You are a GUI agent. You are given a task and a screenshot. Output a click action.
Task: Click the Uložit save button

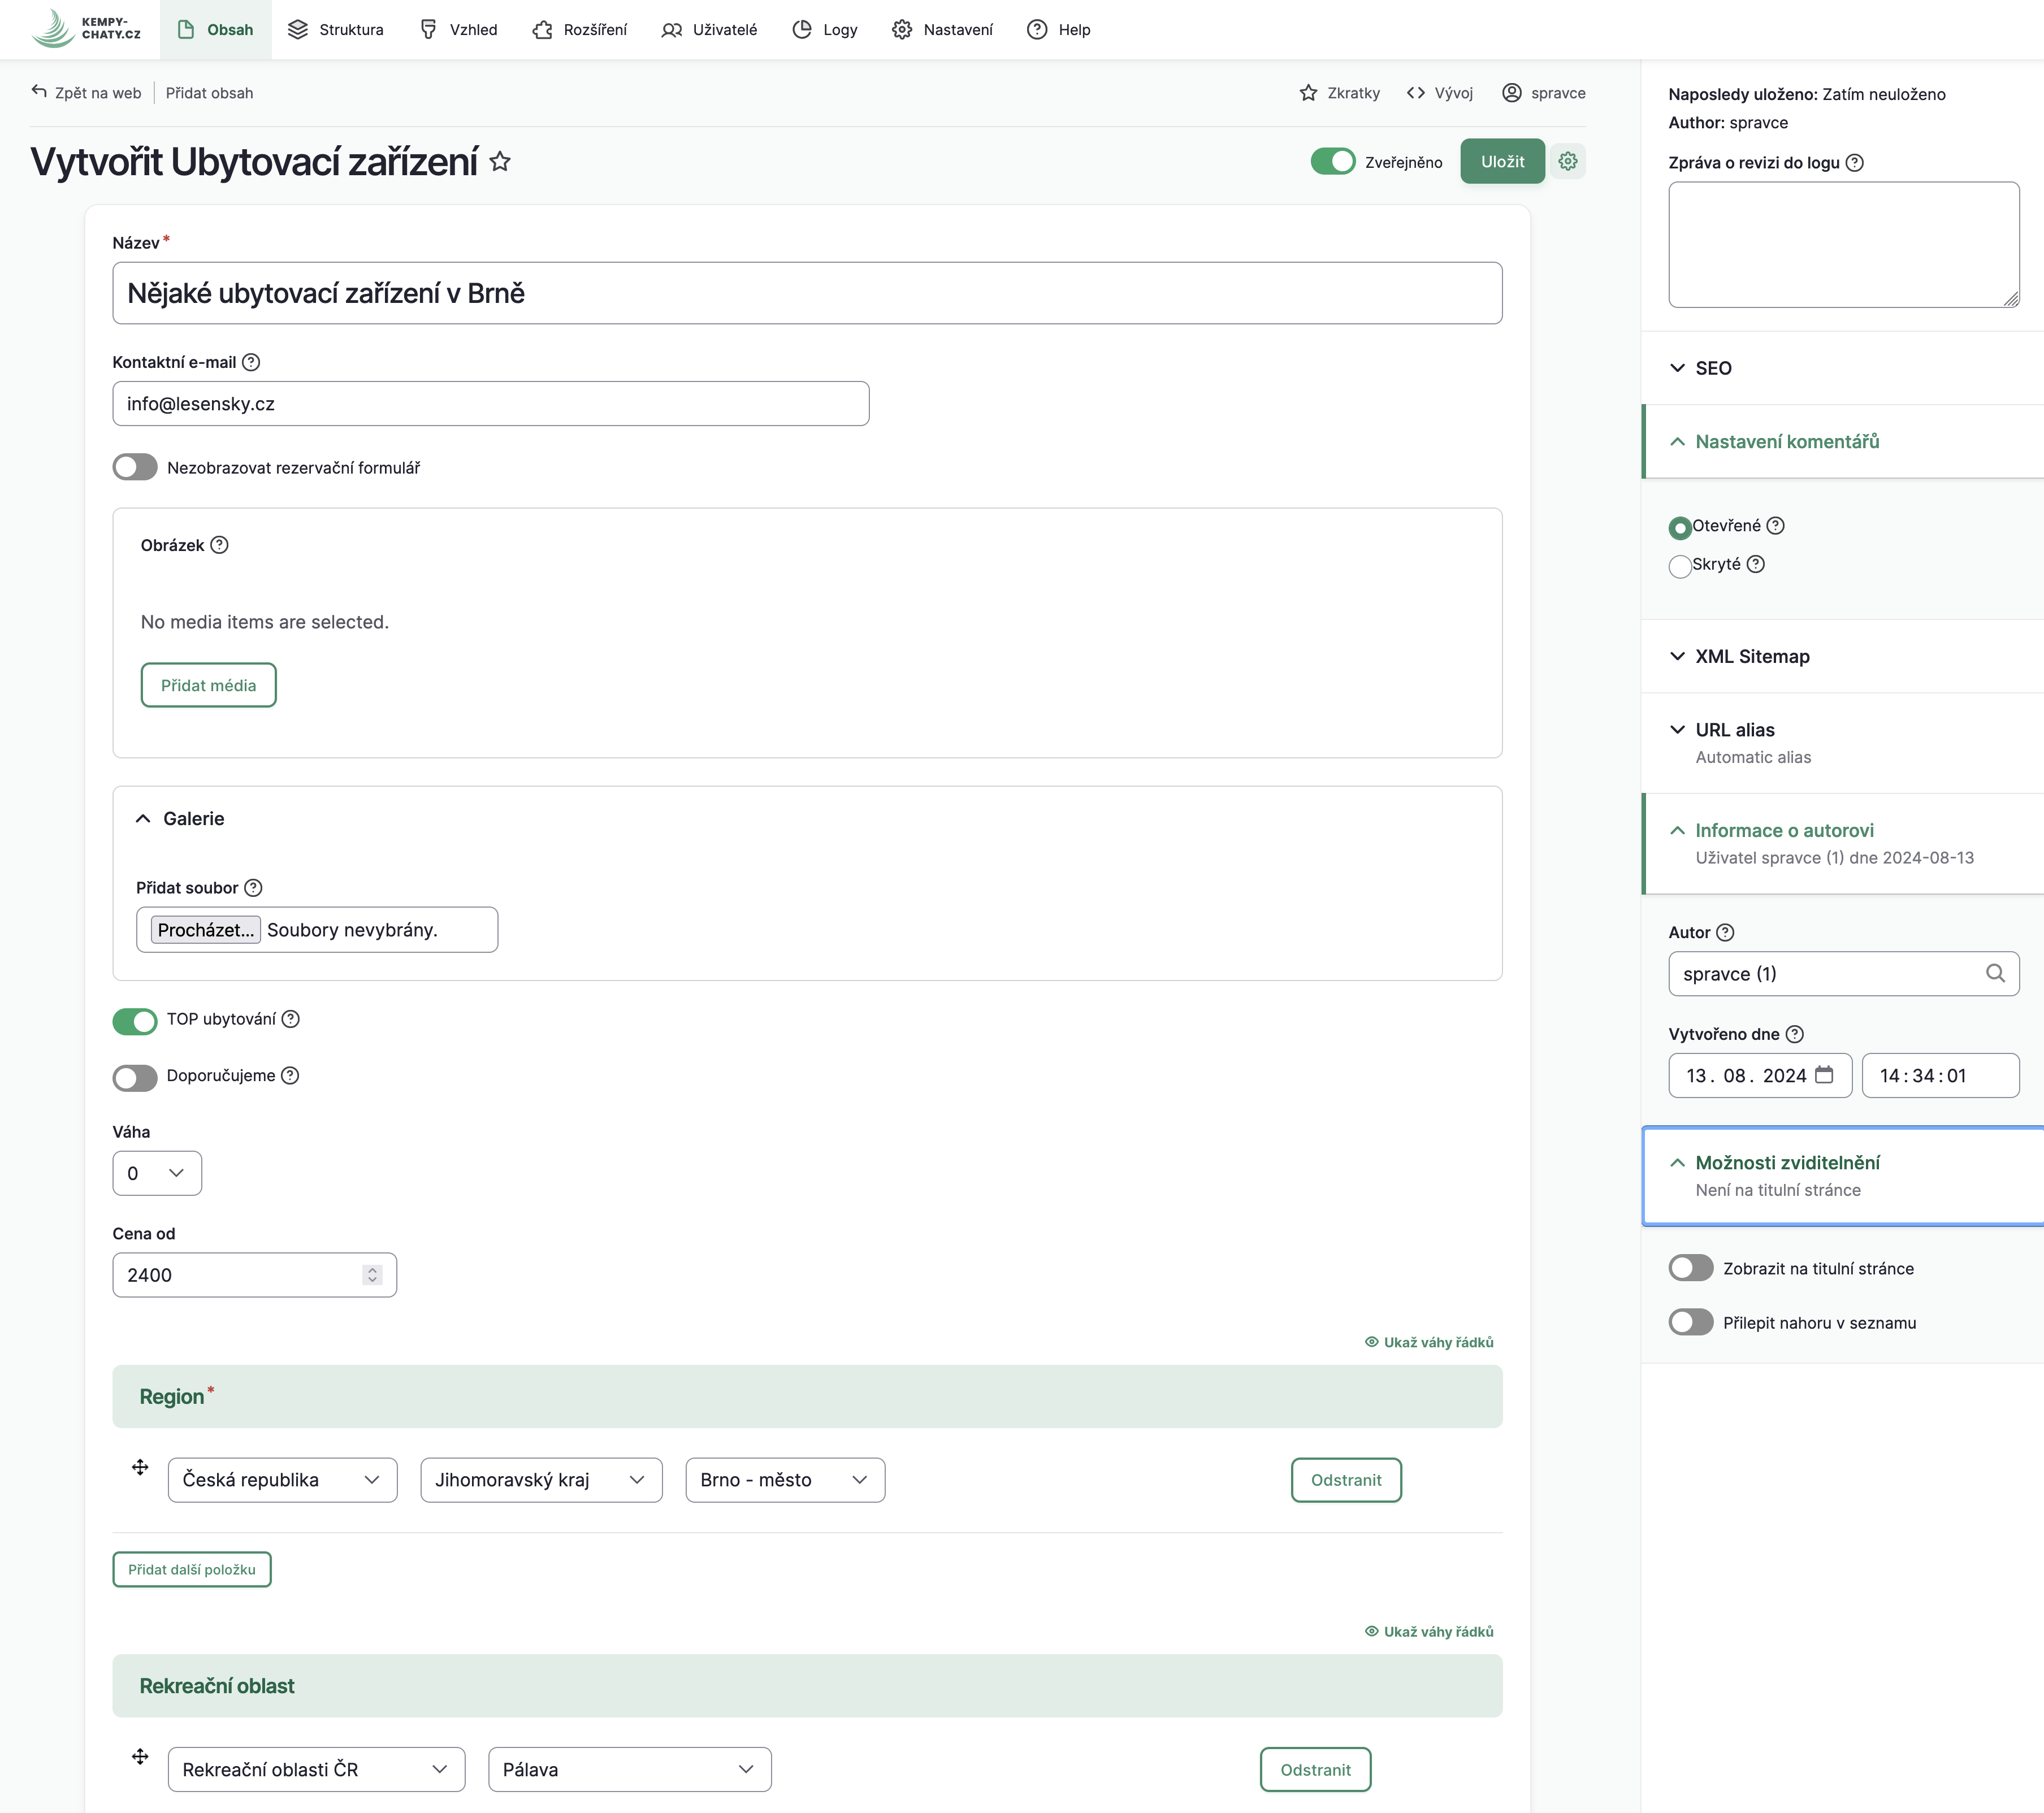pyautogui.click(x=1502, y=161)
